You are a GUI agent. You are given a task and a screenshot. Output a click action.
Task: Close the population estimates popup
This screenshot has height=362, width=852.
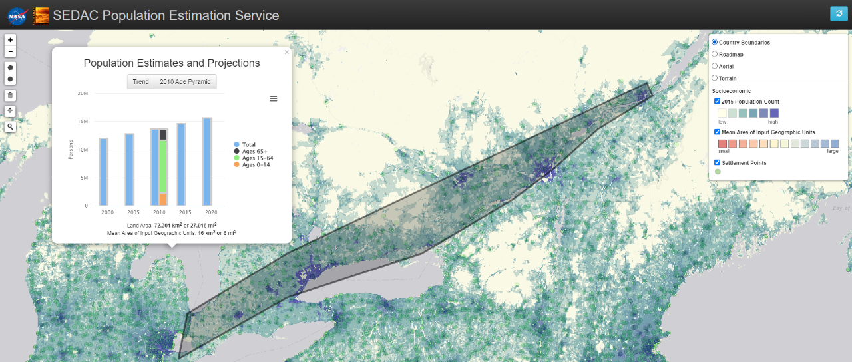(x=287, y=52)
